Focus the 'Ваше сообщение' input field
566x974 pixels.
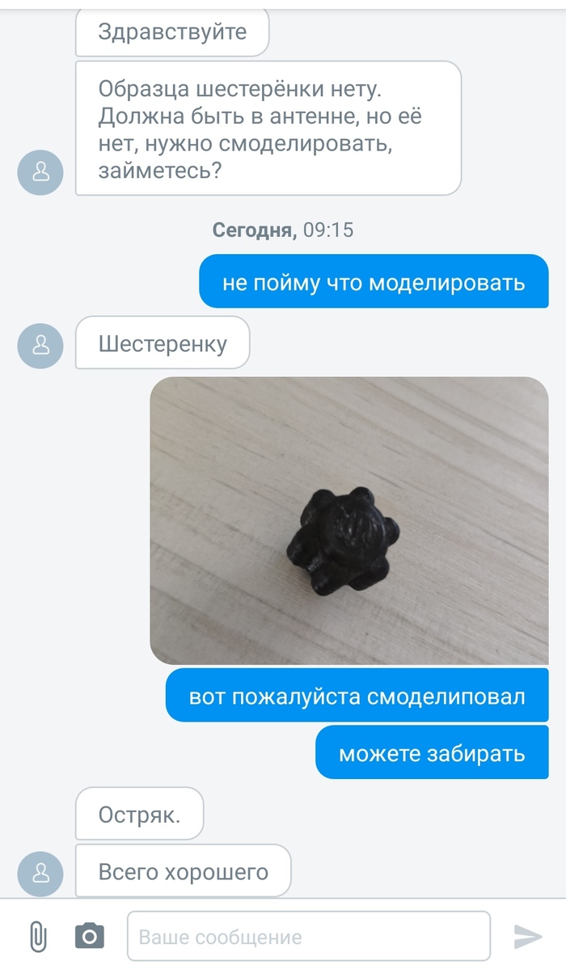(x=309, y=937)
